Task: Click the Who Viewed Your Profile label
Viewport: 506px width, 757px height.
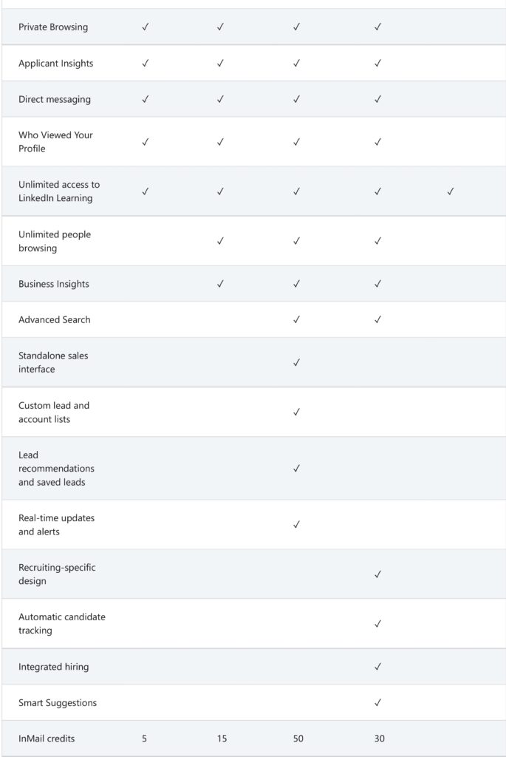Action: point(55,142)
